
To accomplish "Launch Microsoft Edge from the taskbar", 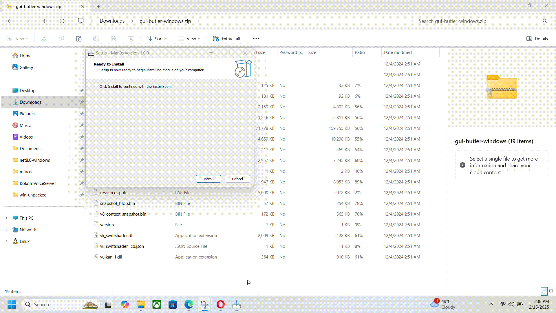I will [x=189, y=304].
